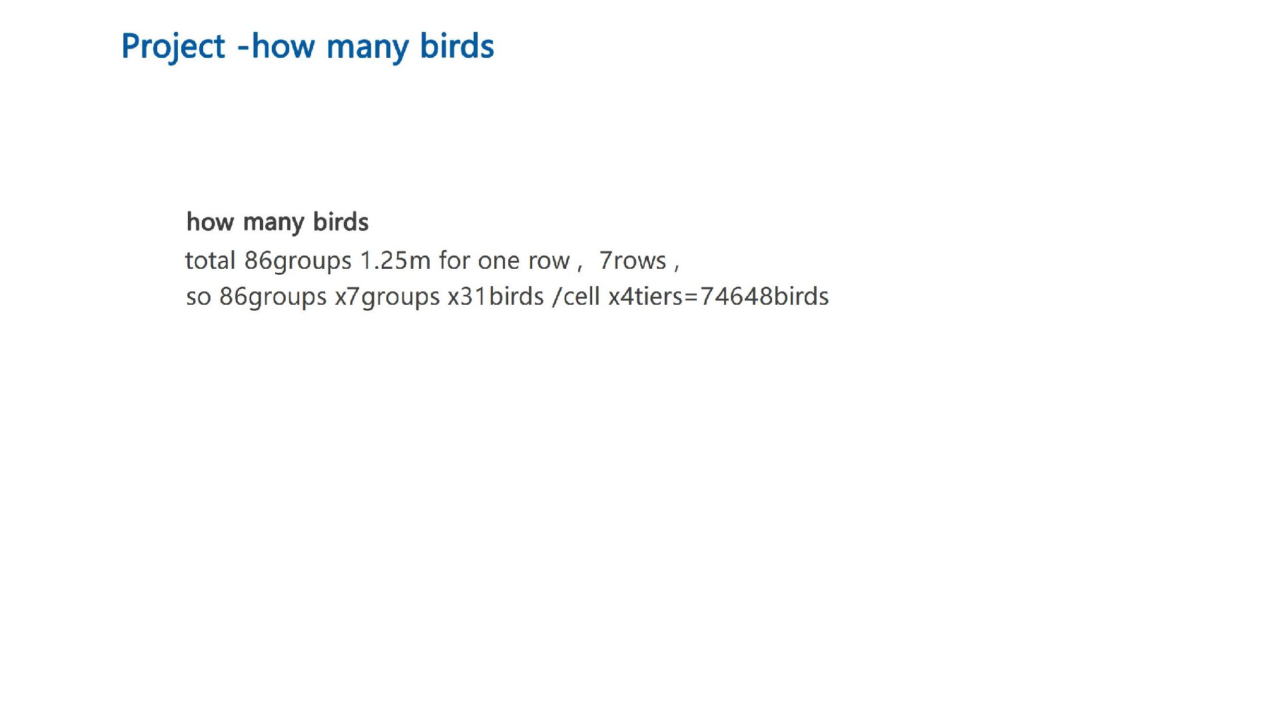
Task: Click the word 'row' before the first comma
Action: click(548, 261)
